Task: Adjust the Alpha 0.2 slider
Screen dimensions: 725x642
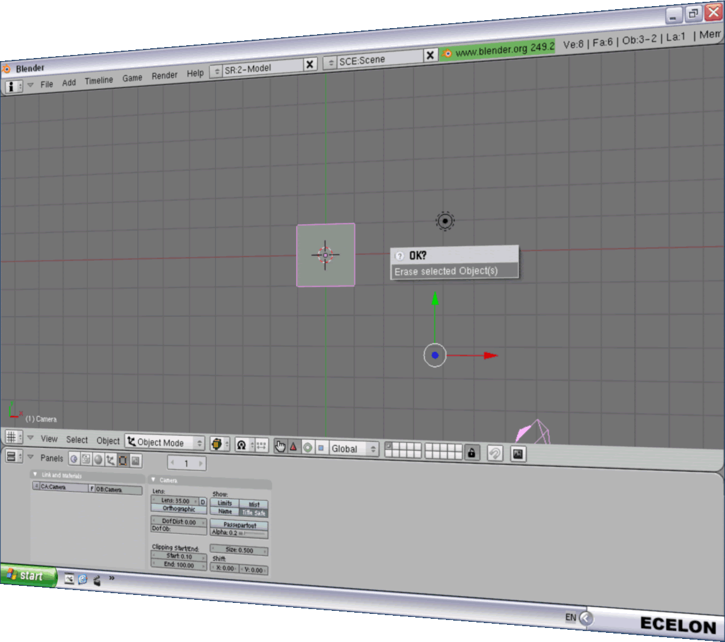Action: coord(239,533)
